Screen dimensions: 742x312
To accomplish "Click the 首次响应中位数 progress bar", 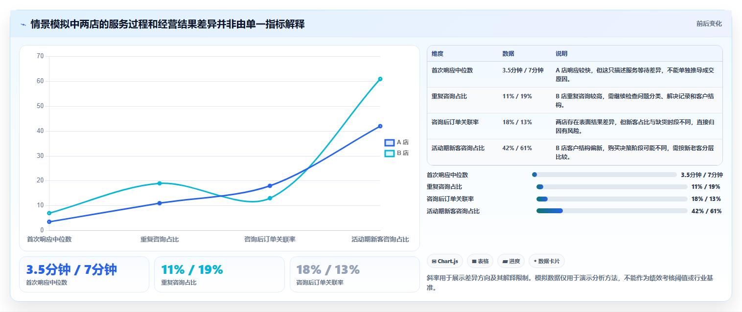I will click(604, 175).
